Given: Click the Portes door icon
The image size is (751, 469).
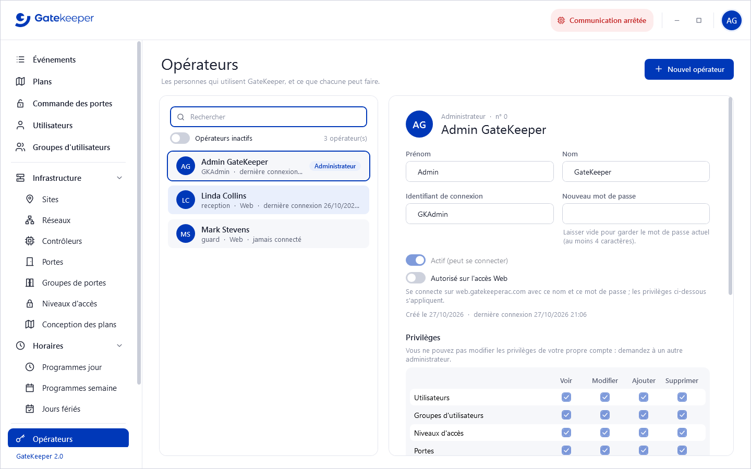Looking at the screenshot, I should (x=30, y=262).
